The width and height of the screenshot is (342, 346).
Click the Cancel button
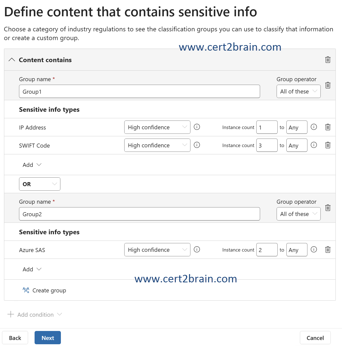[x=315, y=338]
